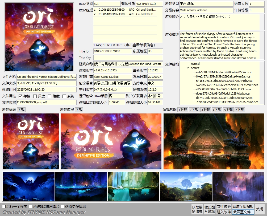Screen dimensions: 267x216
Task: Download the 游戏海报 poster image
Action: (79, 110)
